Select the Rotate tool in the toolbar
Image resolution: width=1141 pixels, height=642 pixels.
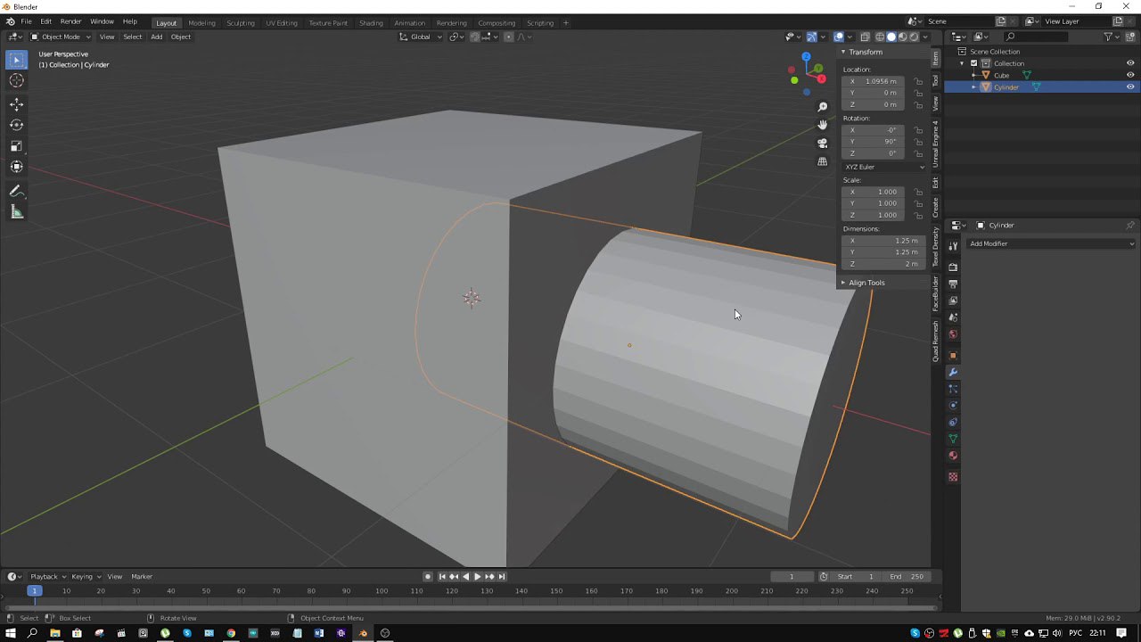(16, 125)
